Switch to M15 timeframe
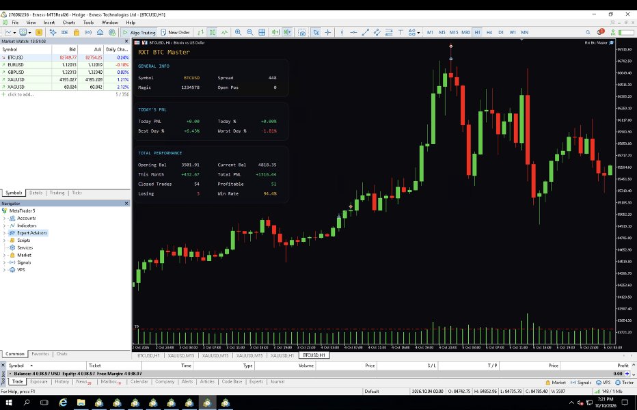 [454, 32]
